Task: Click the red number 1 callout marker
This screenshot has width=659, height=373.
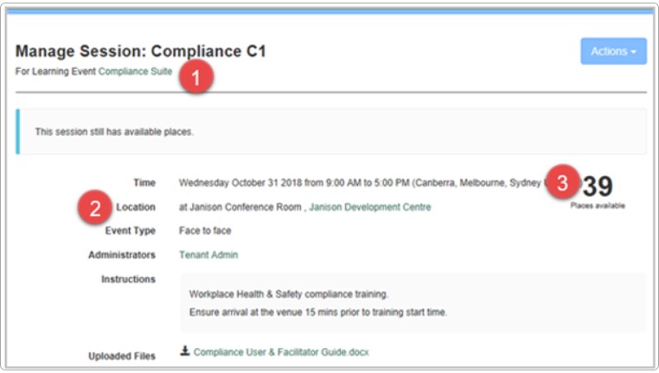Action: pyautogui.click(x=197, y=78)
